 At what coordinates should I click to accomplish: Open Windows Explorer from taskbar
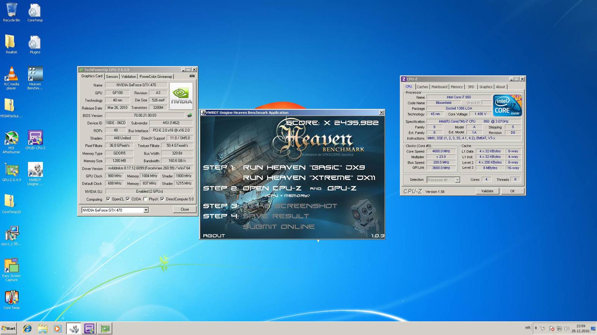pos(43,328)
